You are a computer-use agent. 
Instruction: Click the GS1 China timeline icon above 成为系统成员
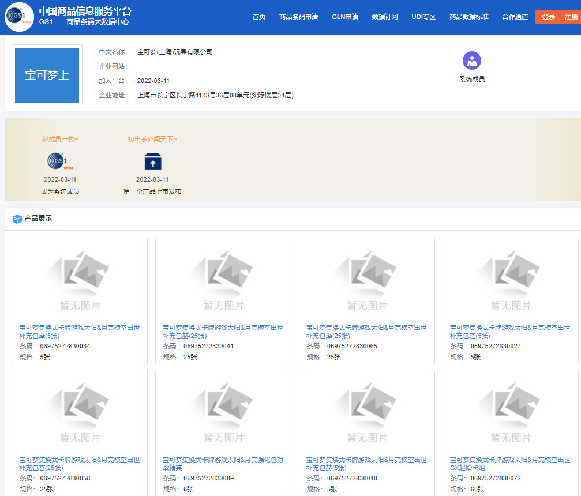pyautogui.click(x=59, y=161)
